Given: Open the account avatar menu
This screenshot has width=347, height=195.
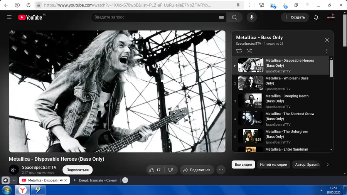Looking at the screenshot, I should [x=331, y=17].
